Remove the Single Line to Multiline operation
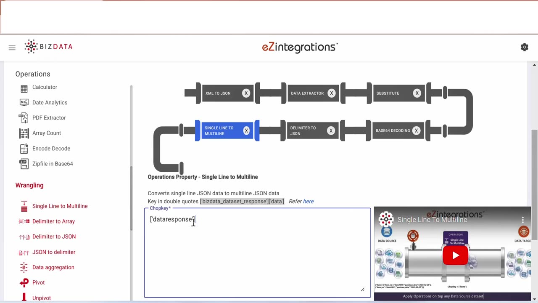 click(246, 130)
